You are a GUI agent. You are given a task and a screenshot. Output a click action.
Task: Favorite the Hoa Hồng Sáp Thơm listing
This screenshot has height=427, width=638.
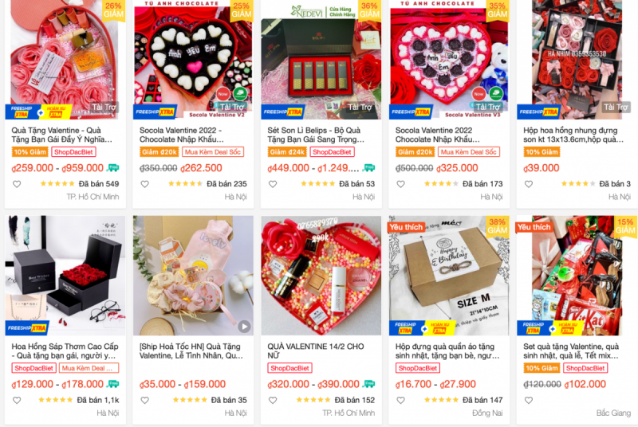pos(17,400)
